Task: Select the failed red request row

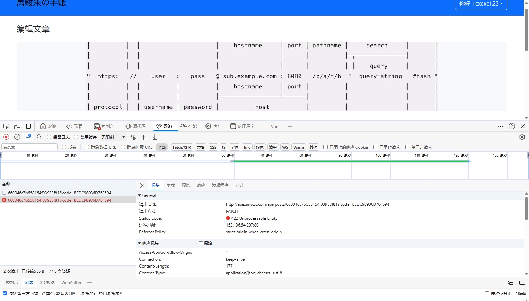Action: [x=68, y=200]
